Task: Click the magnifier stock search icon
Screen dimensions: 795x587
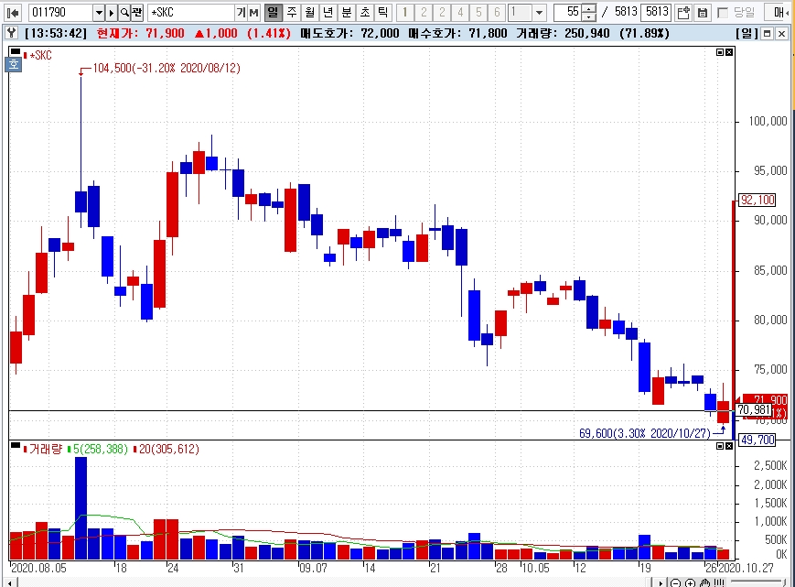Action: [124, 13]
